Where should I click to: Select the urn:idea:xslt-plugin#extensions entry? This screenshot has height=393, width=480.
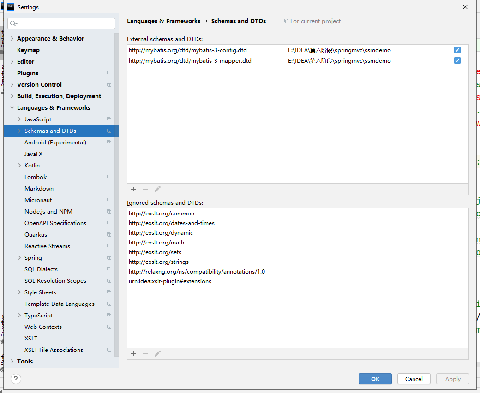tap(298, 281)
